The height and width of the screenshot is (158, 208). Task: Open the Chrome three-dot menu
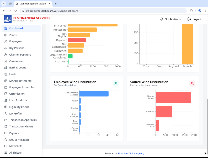(x=205, y=11)
